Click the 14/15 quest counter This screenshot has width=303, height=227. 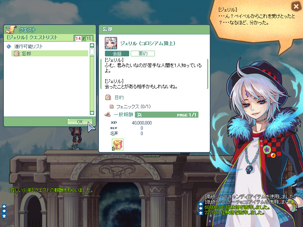tap(83, 39)
